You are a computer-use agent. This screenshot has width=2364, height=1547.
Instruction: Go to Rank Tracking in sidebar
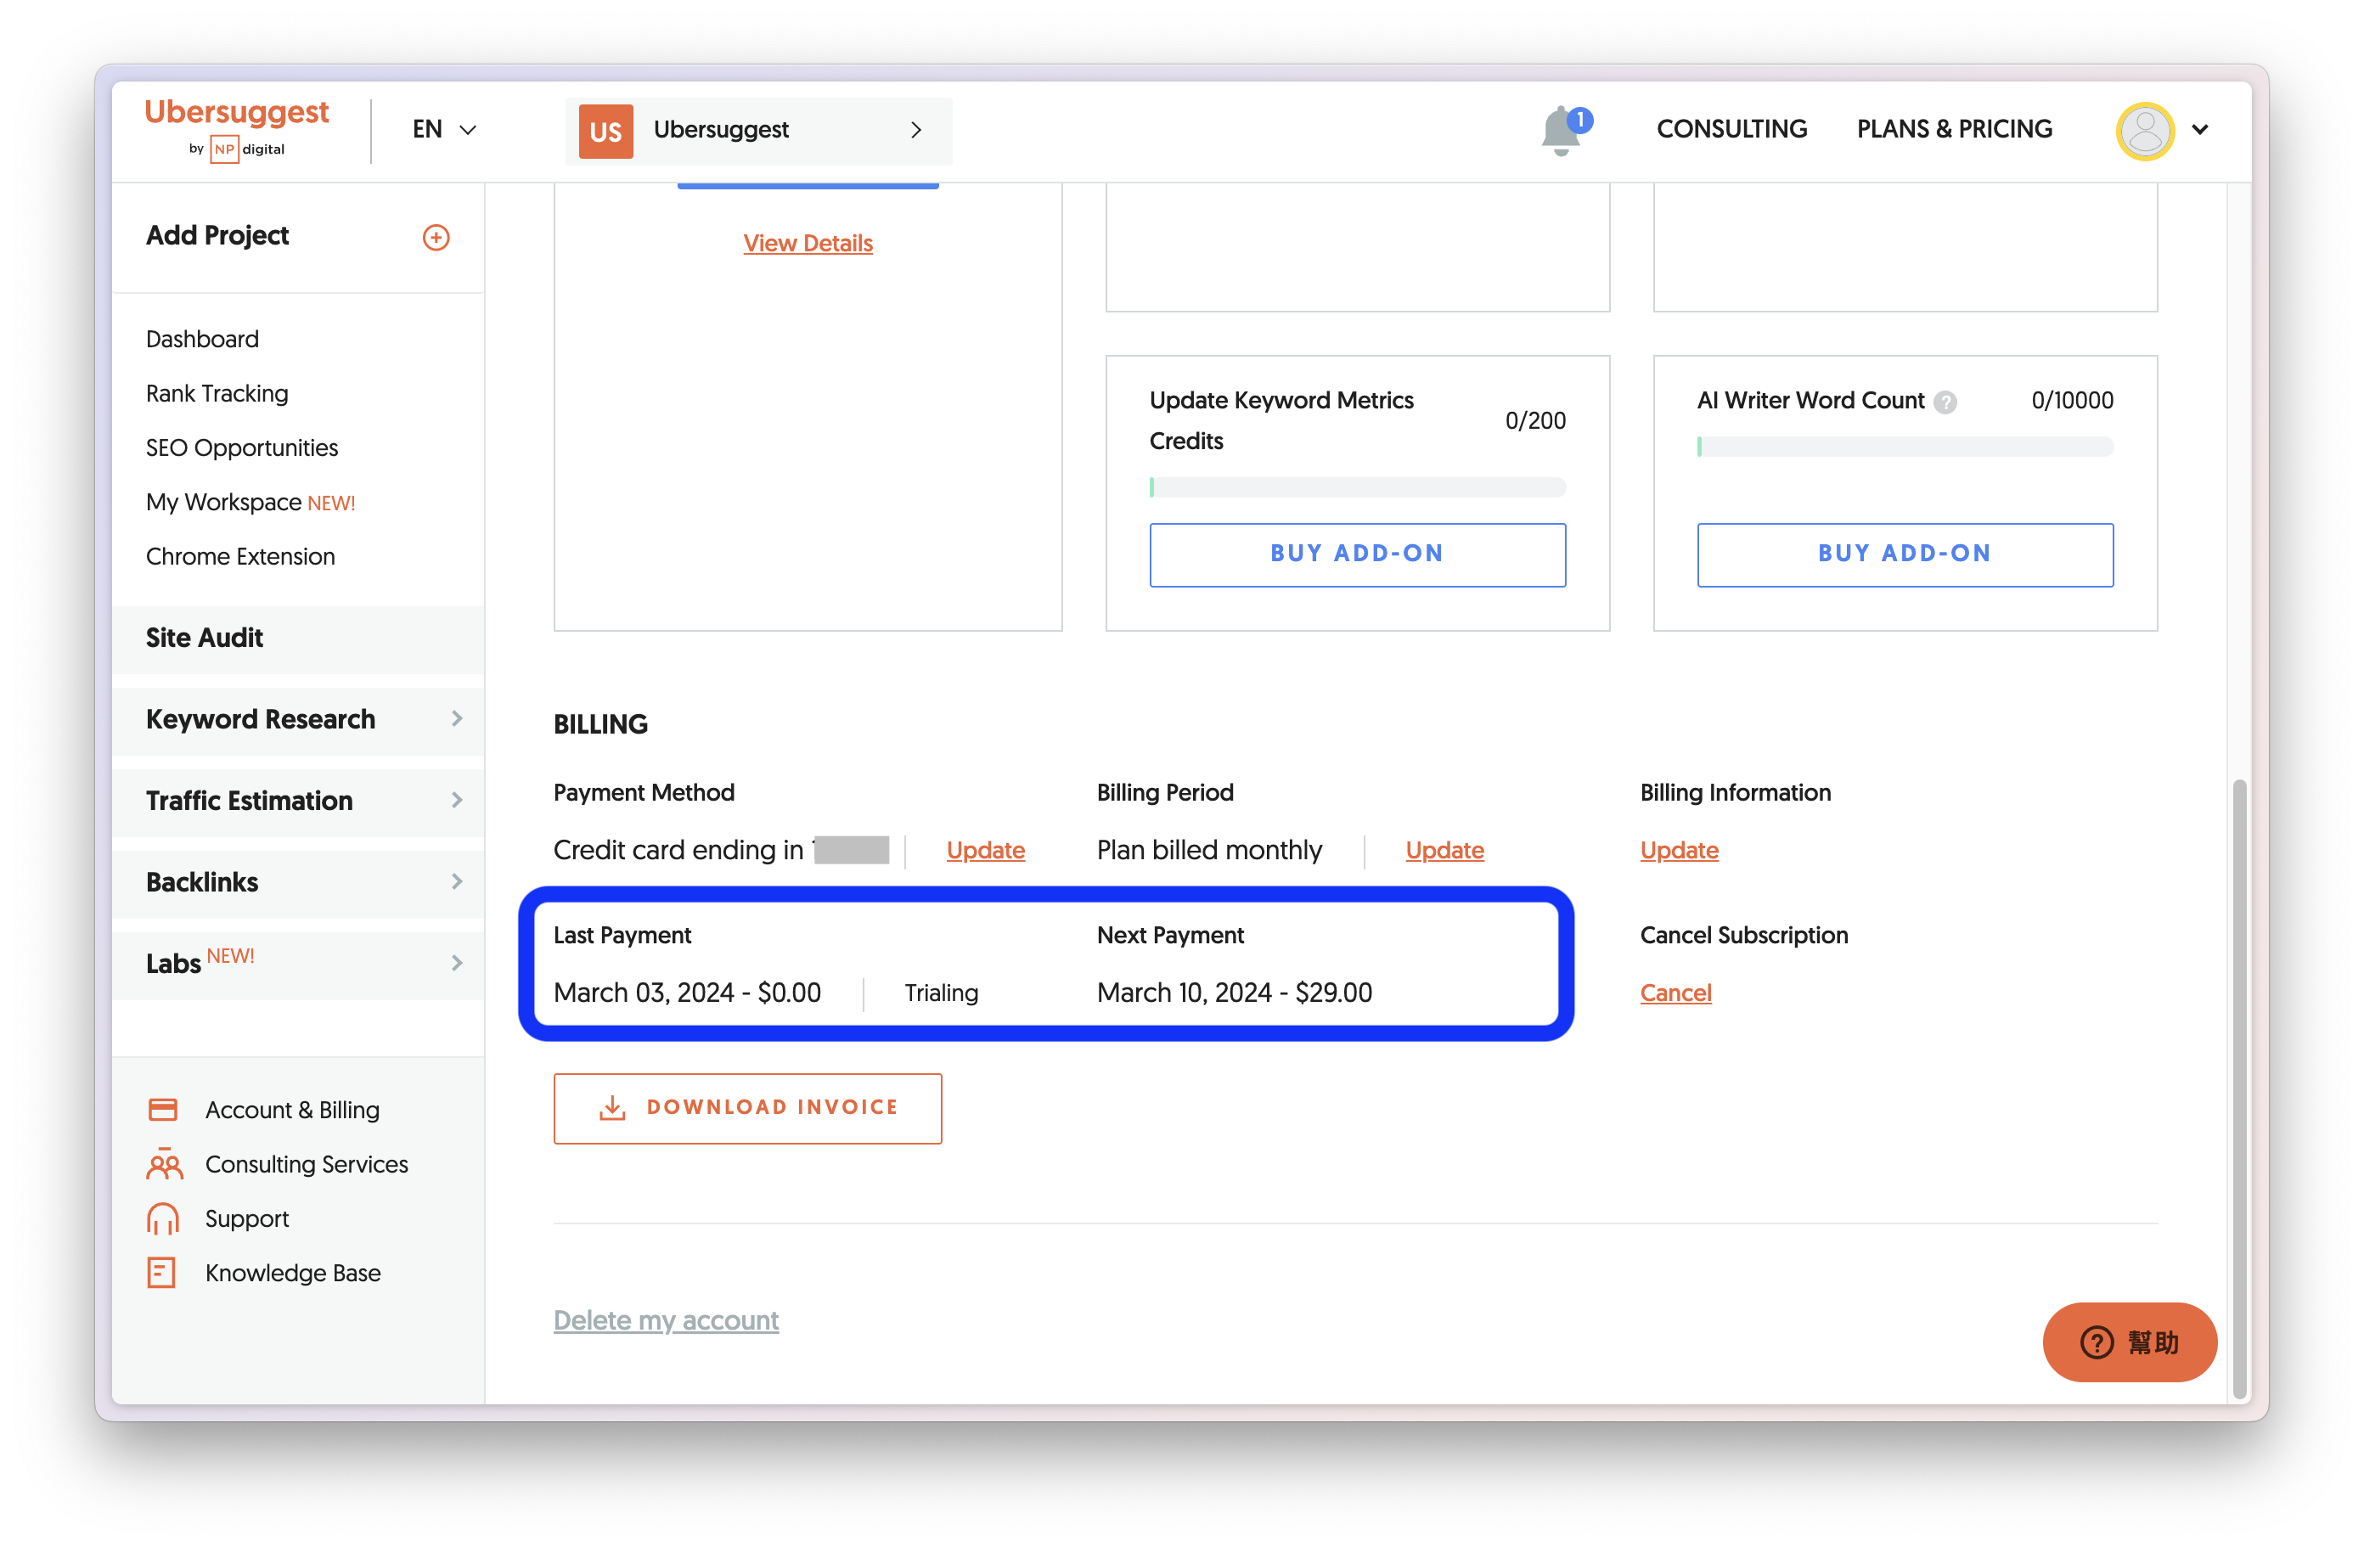(x=217, y=393)
